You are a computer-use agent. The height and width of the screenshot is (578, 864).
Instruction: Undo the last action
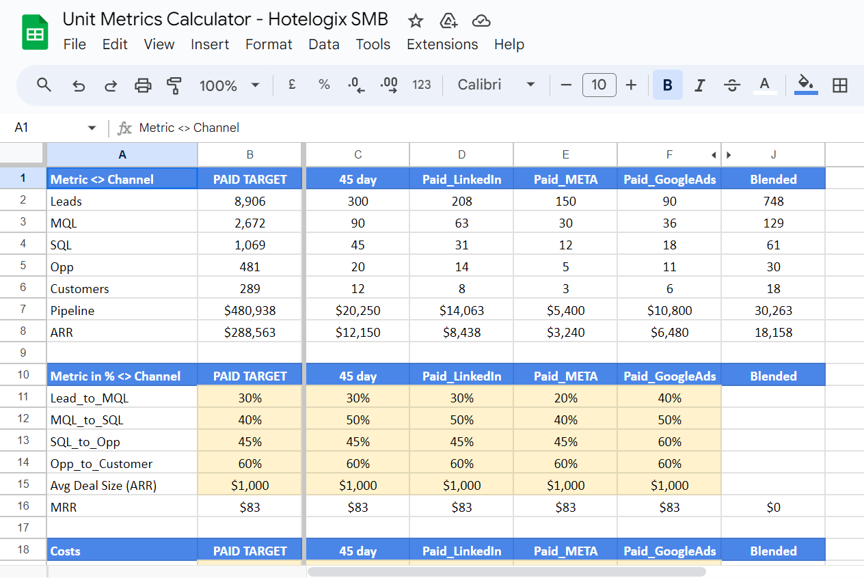pyautogui.click(x=78, y=85)
